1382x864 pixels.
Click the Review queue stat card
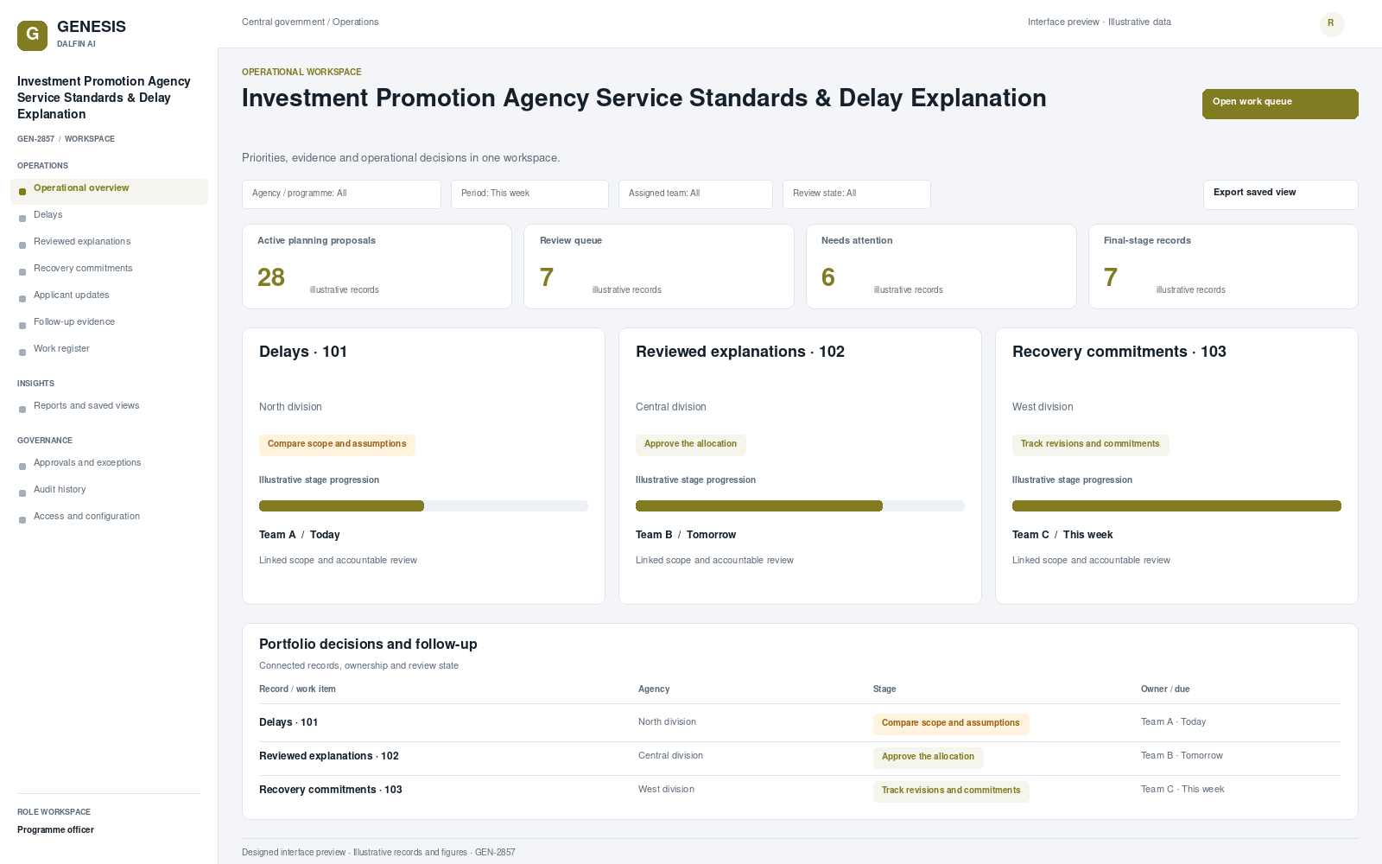coord(659,266)
